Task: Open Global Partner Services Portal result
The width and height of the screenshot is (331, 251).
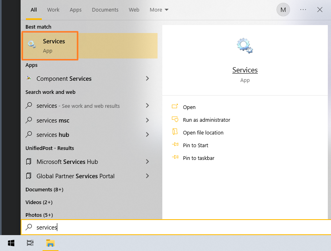Action: coord(76,176)
